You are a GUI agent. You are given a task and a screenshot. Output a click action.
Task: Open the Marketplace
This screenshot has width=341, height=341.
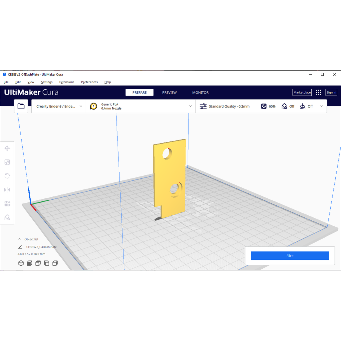tap(302, 93)
